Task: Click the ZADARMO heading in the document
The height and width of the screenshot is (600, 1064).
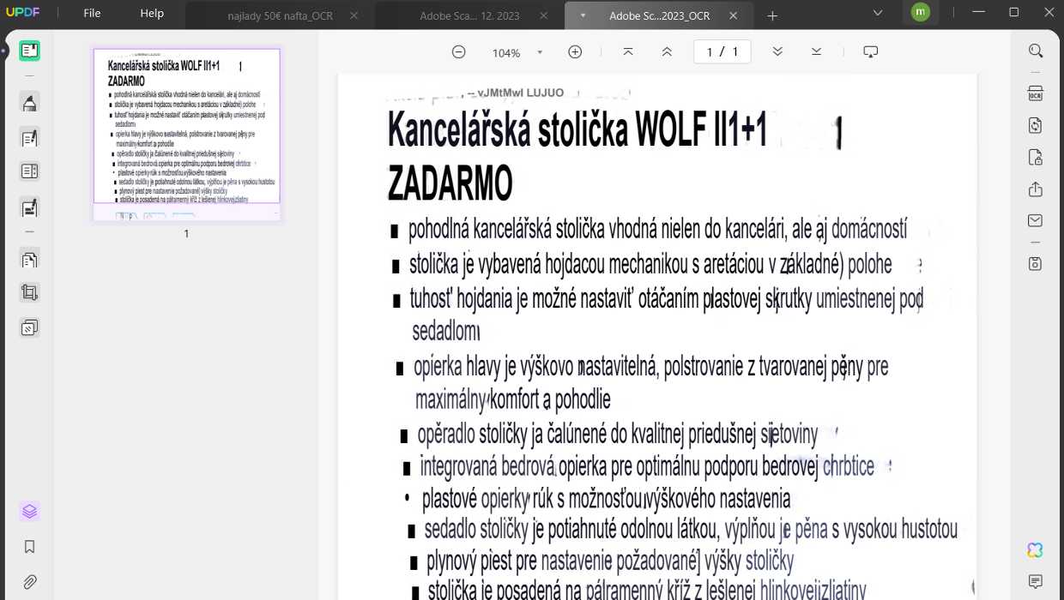Action: pyautogui.click(x=450, y=183)
